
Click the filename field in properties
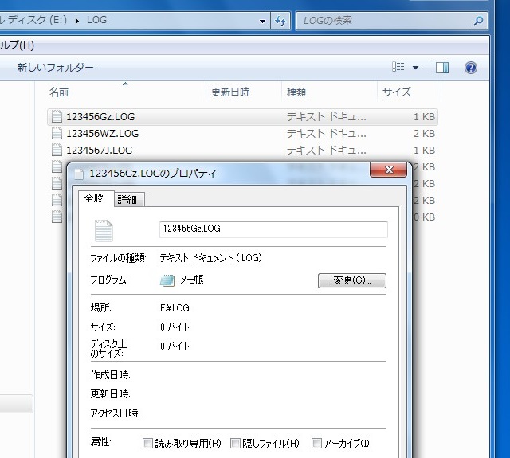(x=273, y=229)
